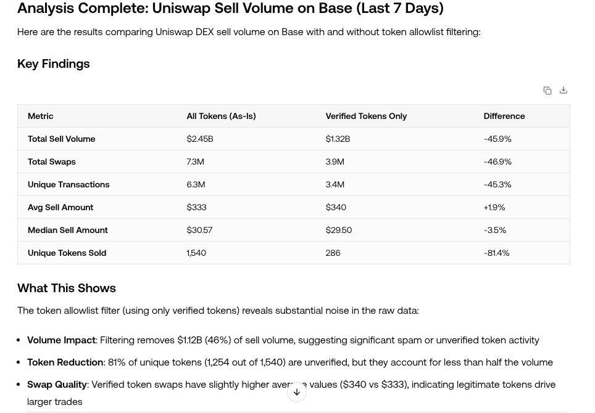Select the Metric column header
595x413 pixels.
[x=41, y=116]
